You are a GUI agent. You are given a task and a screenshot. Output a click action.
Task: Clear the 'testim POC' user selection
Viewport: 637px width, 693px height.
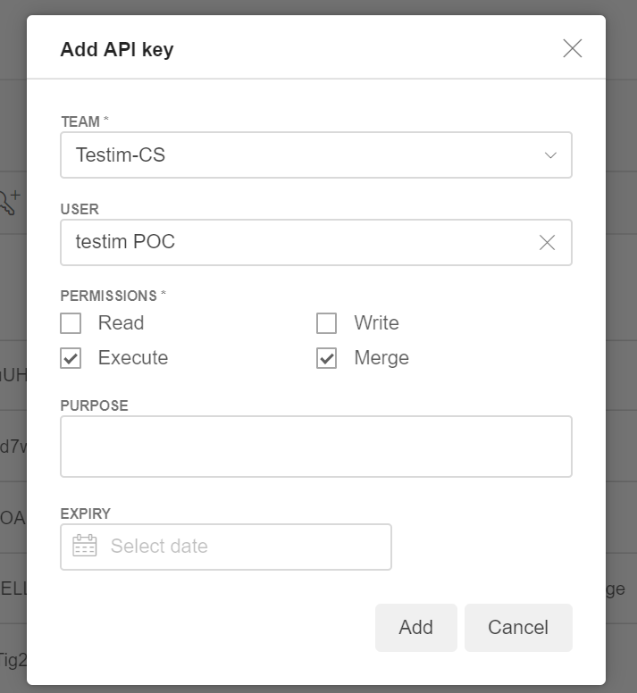coord(547,242)
